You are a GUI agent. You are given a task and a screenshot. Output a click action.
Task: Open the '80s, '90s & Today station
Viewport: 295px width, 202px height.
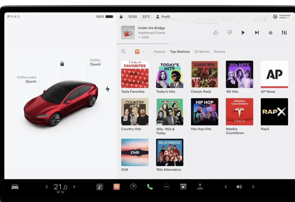click(x=170, y=112)
